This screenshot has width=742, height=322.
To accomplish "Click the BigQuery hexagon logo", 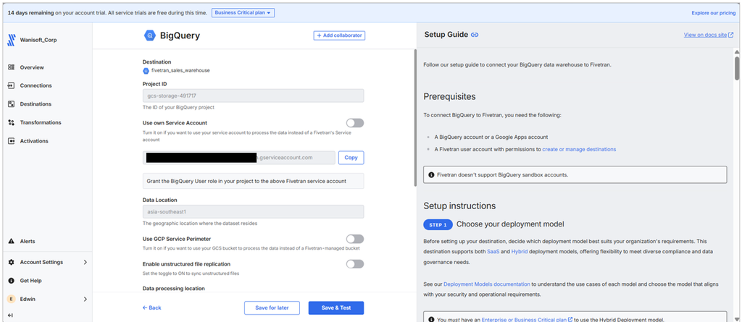I will point(150,35).
